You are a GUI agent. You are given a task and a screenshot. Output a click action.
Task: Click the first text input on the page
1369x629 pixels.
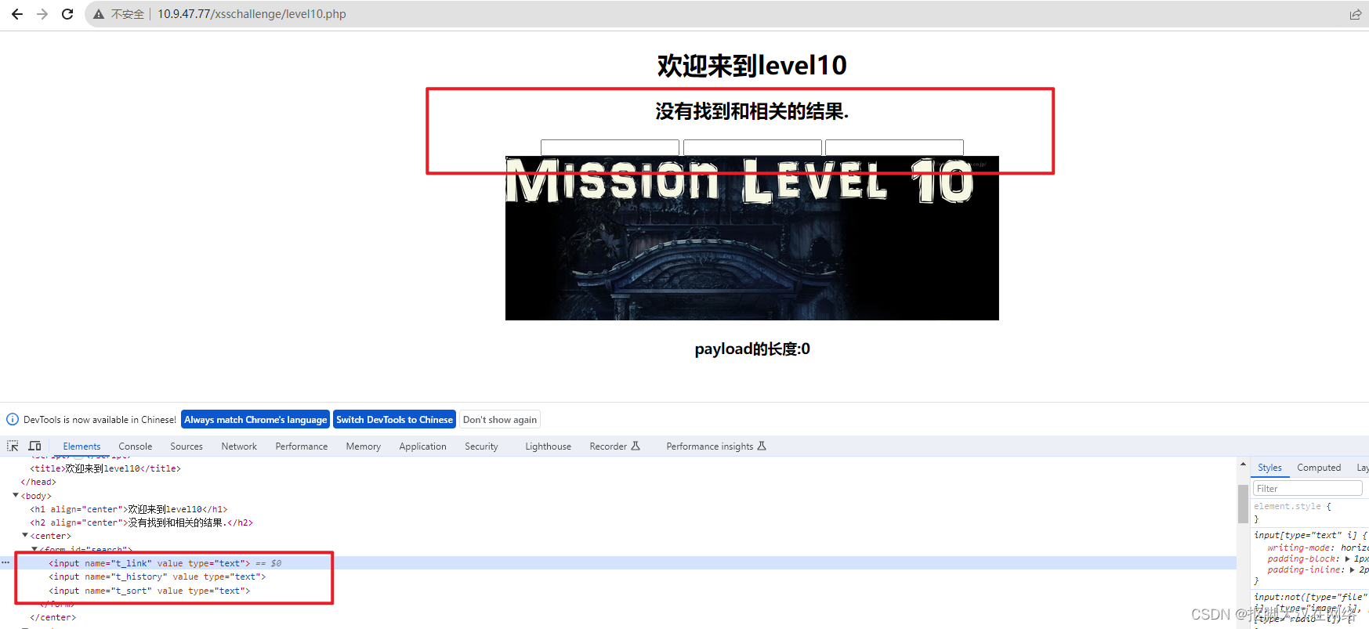click(x=610, y=147)
